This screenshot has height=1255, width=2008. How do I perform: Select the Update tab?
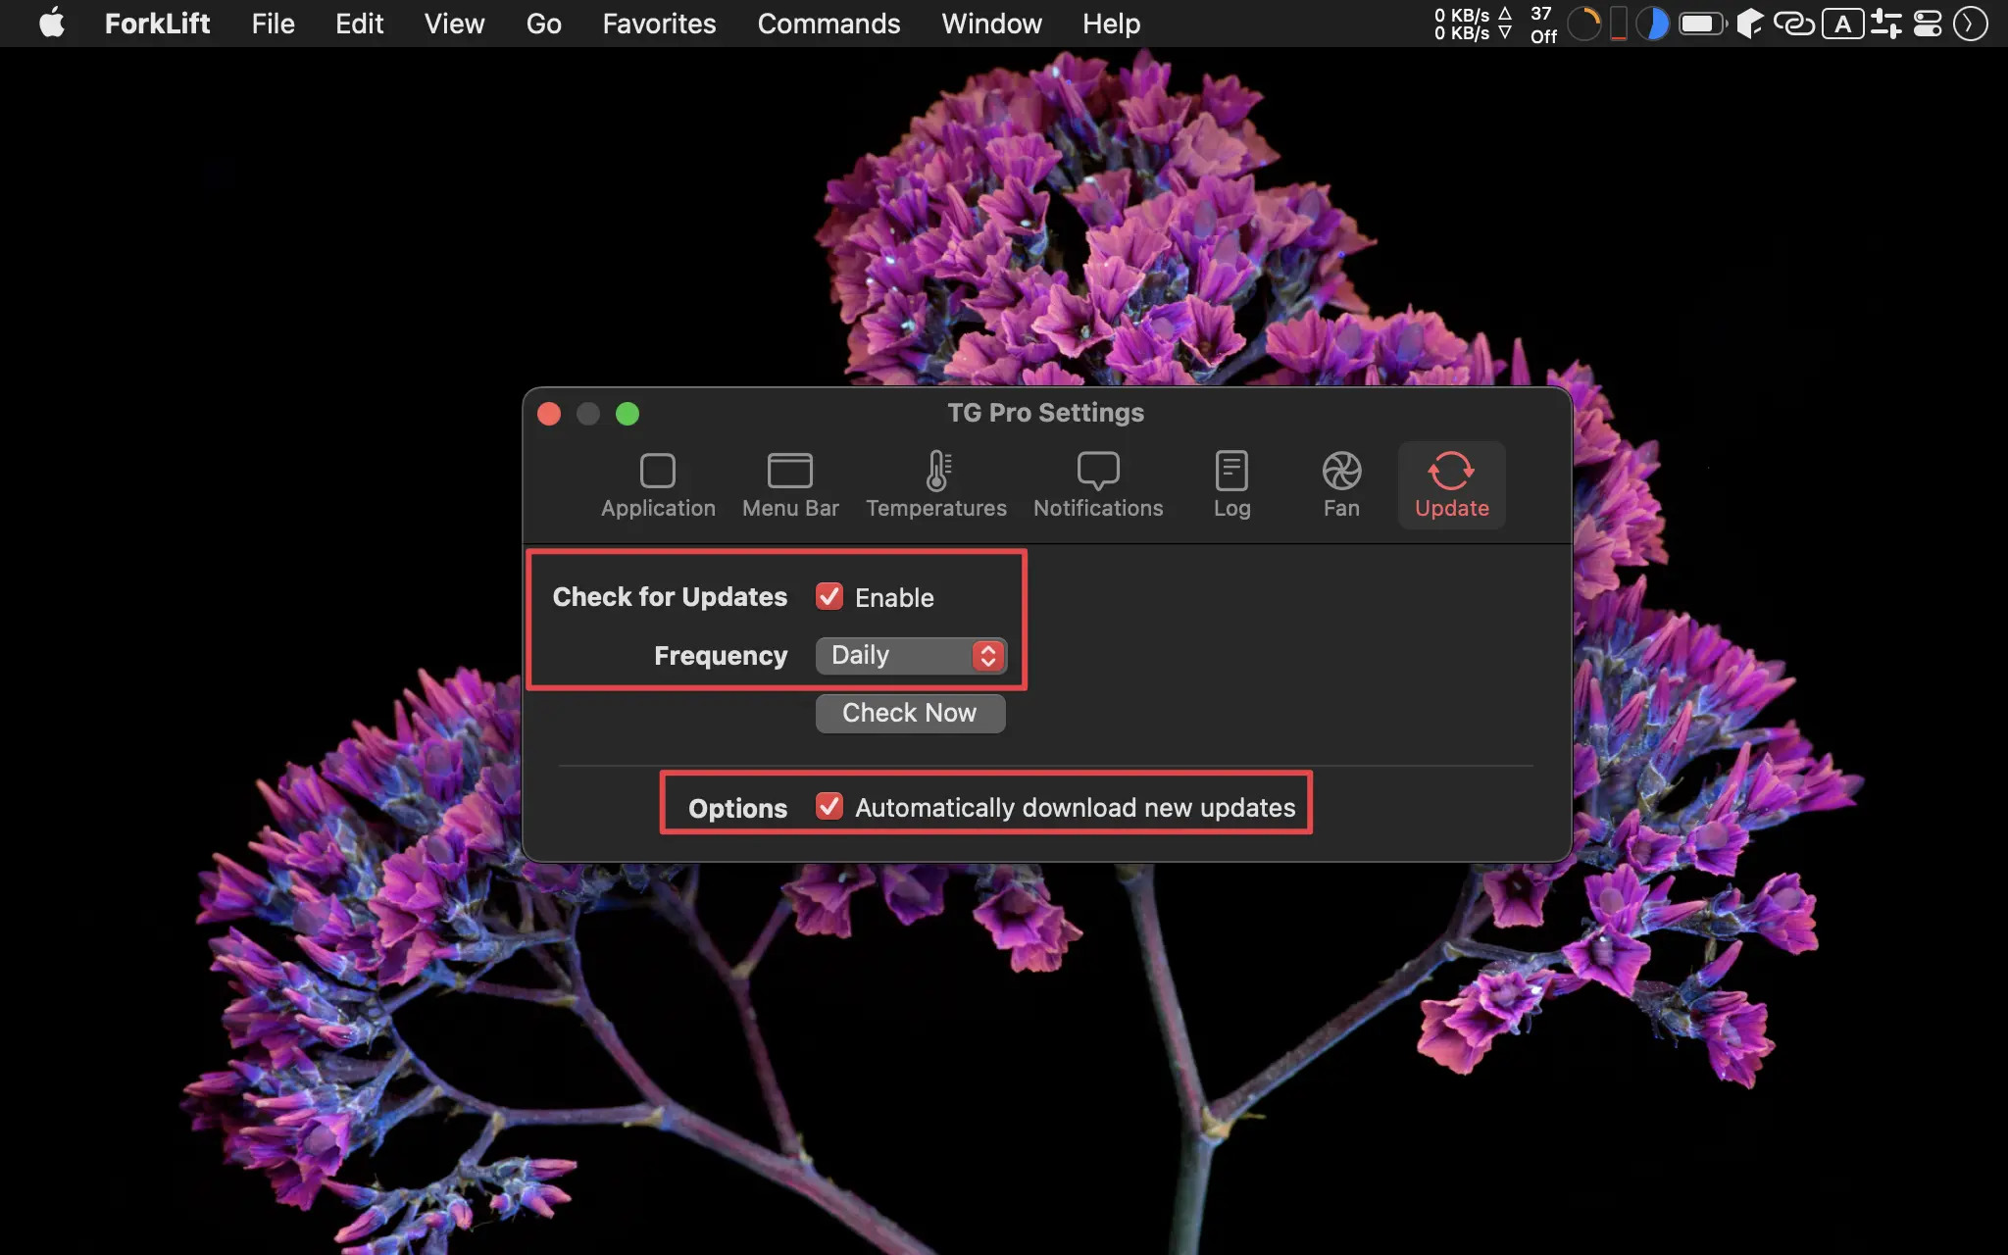click(x=1451, y=485)
